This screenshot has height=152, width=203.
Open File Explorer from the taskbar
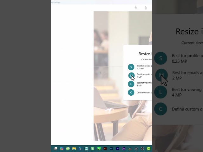(x=74, y=149)
